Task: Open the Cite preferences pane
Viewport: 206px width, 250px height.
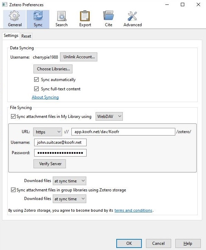Action: pos(108,19)
